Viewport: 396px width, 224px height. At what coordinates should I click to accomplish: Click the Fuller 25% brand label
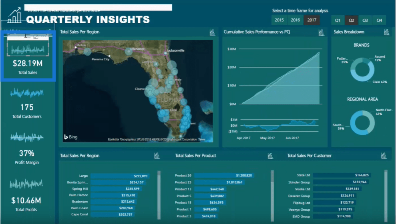342,60
